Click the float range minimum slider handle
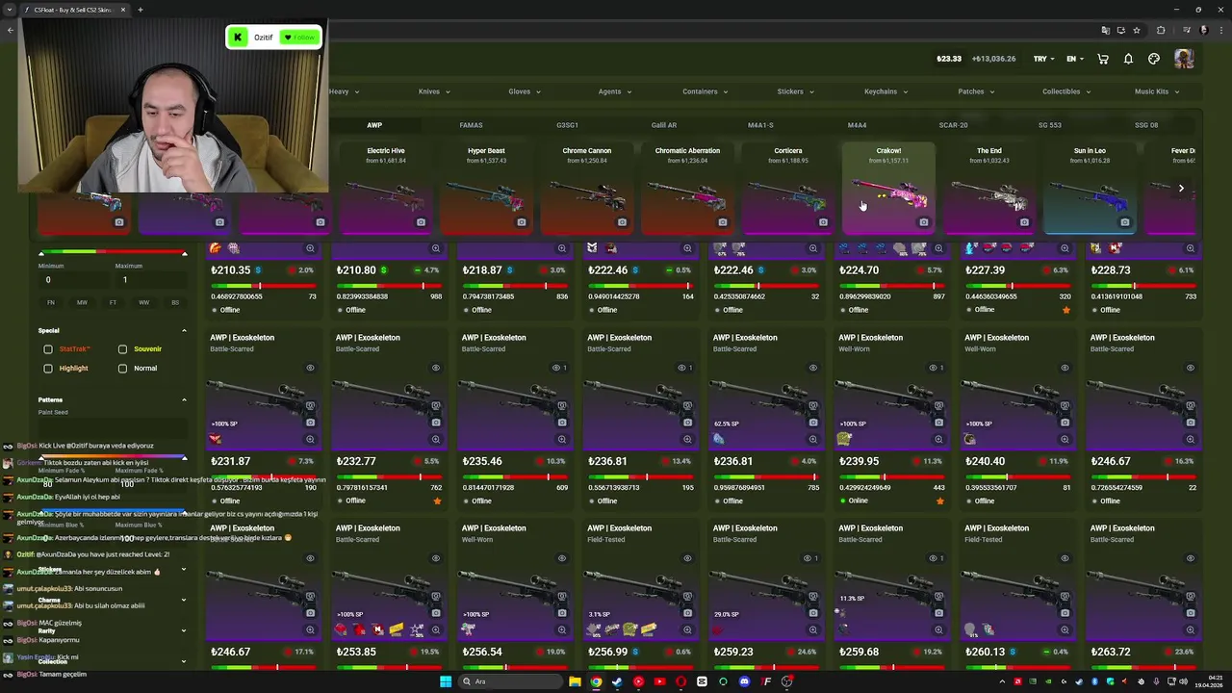1232x693 pixels. (41, 253)
